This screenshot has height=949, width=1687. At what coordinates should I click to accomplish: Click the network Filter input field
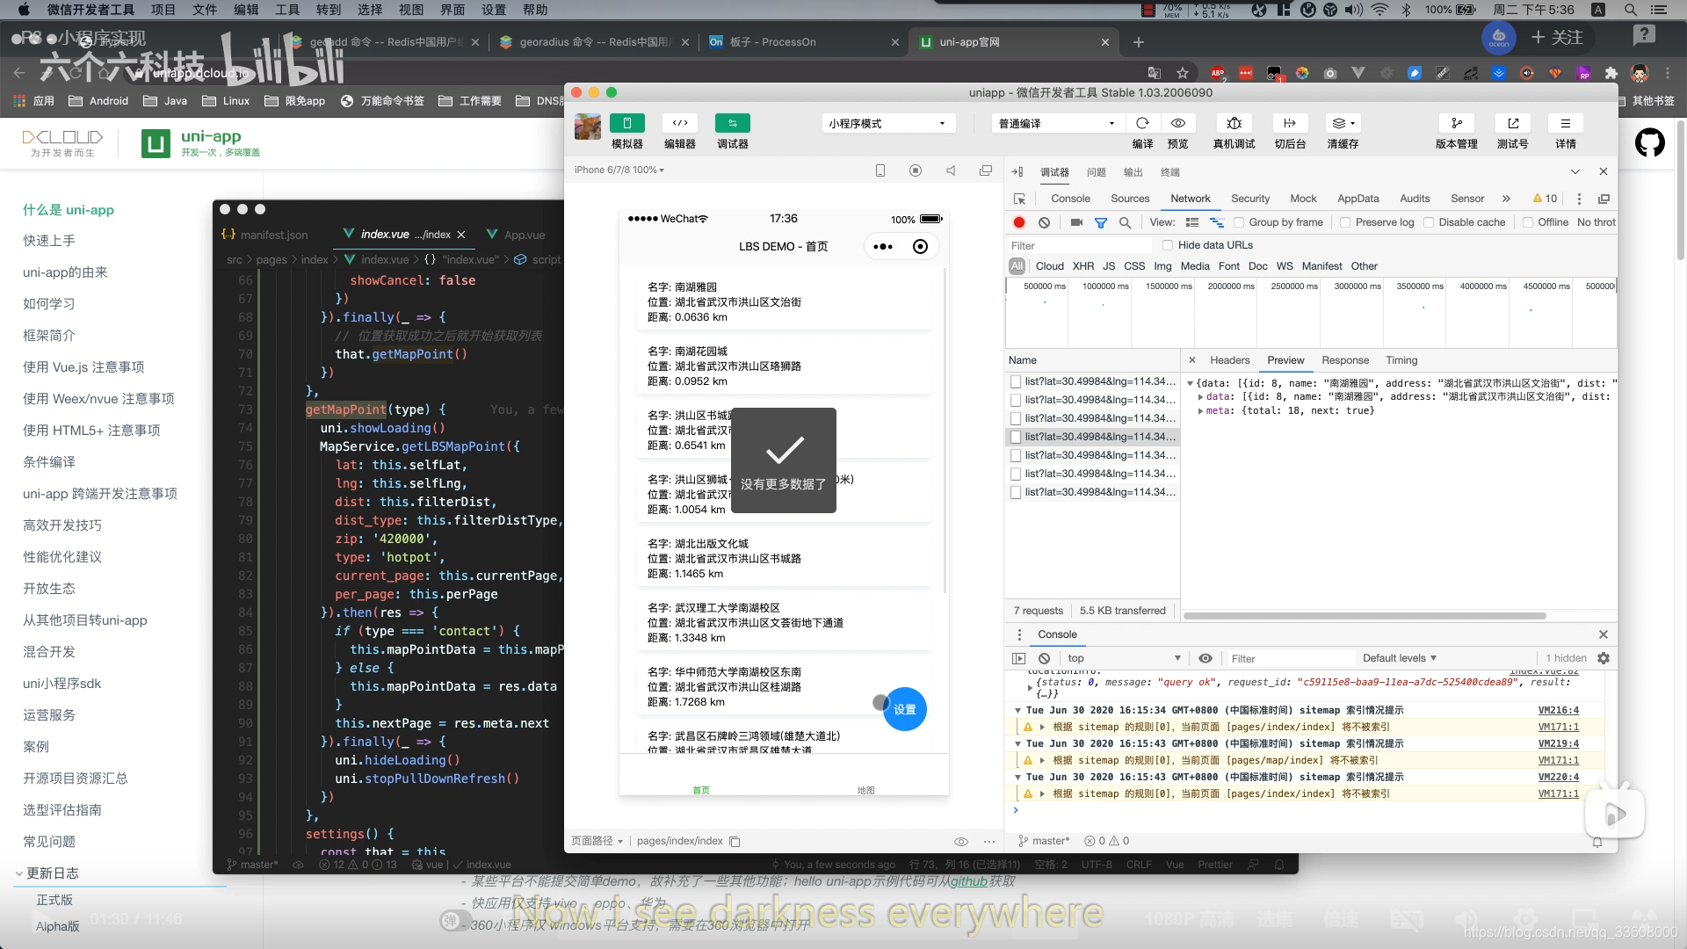tap(1079, 246)
